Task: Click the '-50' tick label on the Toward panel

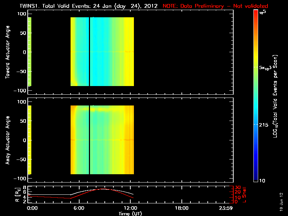Action: pyautogui.click(x=22, y=71)
